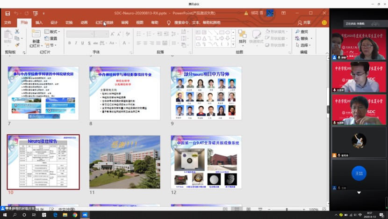
Task: Open the Customize Quick Access Toolbar dropdown
Action: click(x=43, y=14)
